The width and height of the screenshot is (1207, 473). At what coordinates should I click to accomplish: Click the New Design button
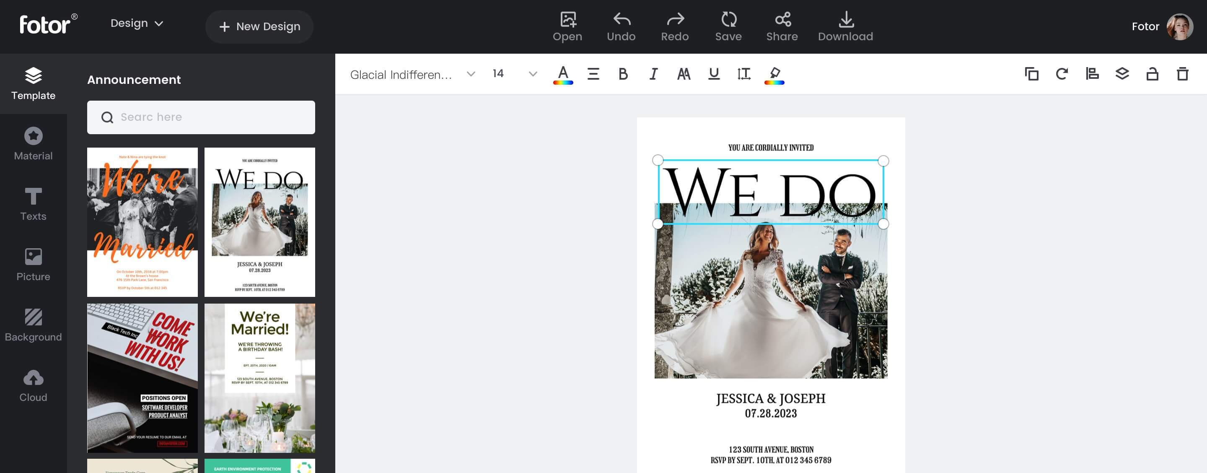pyautogui.click(x=259, y=27)
